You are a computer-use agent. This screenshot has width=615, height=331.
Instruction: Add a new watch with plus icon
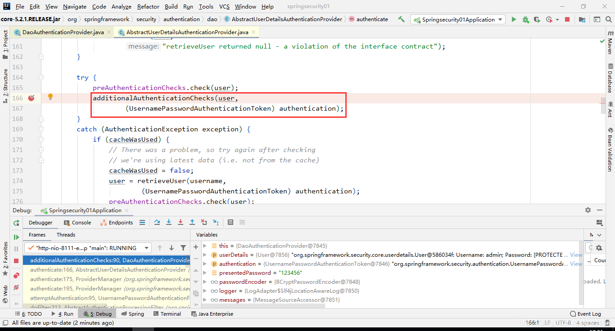pyautogui.click(x=196, y=247)
